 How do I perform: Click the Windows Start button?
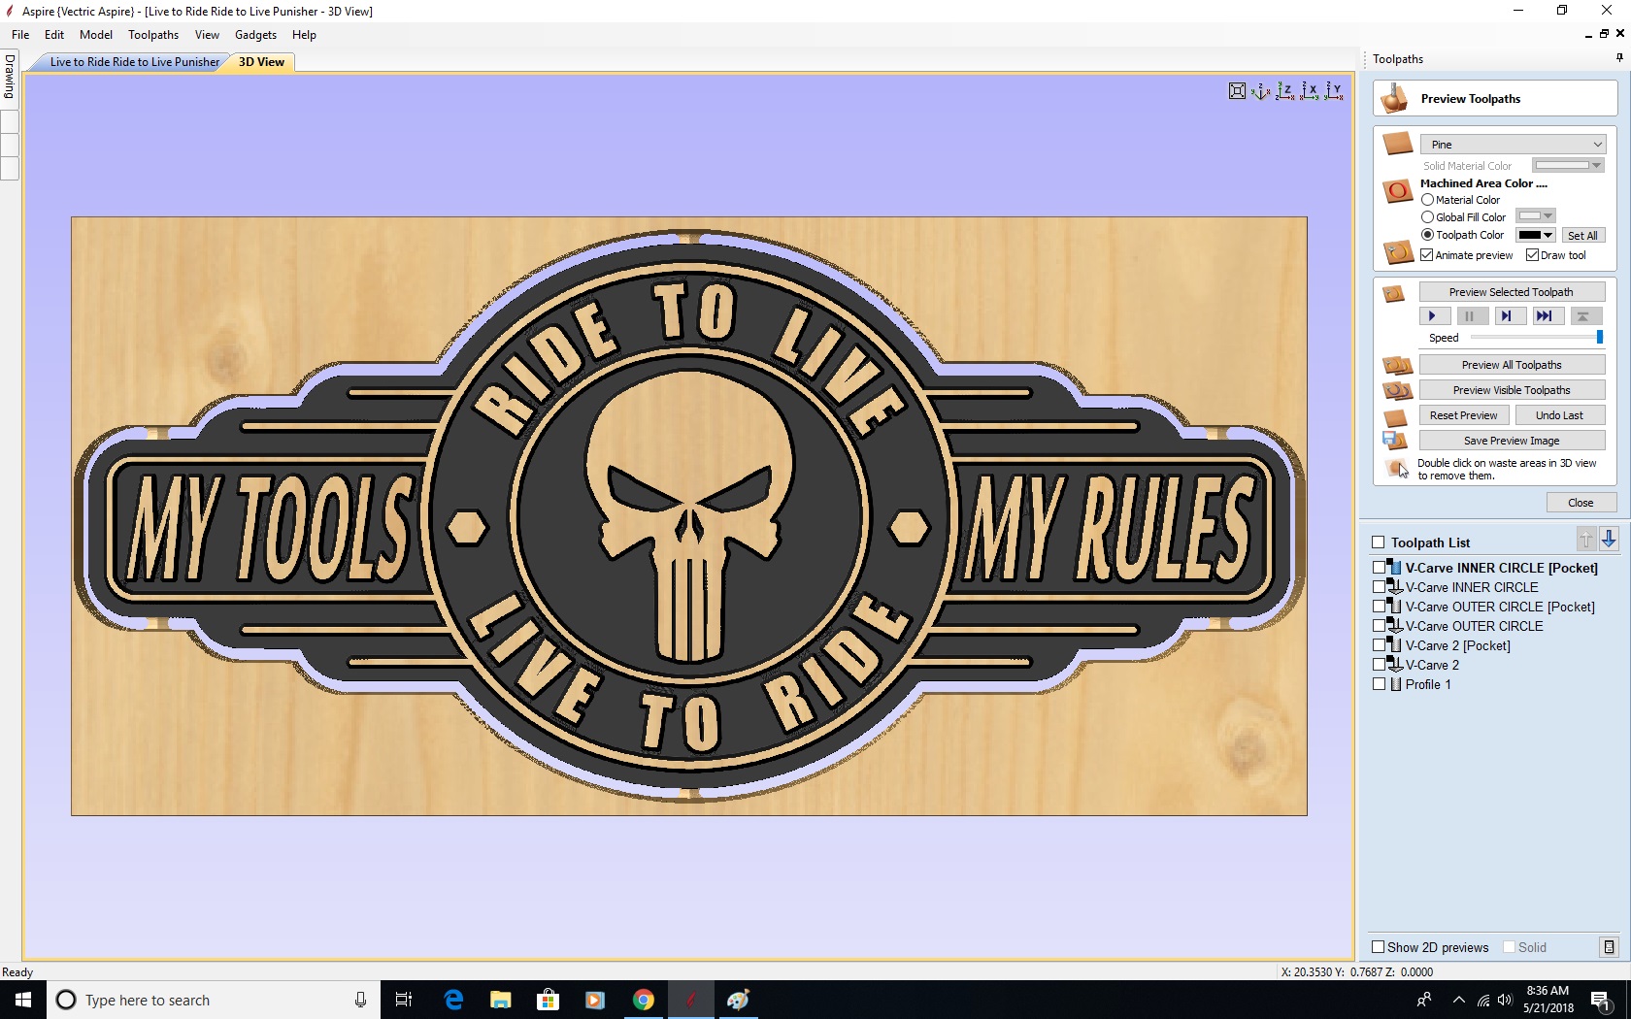point(23,1000)
